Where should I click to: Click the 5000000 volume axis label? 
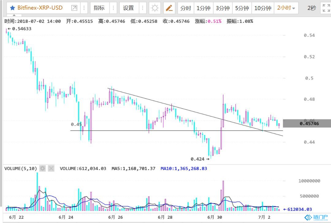click(x=309, y=196)
